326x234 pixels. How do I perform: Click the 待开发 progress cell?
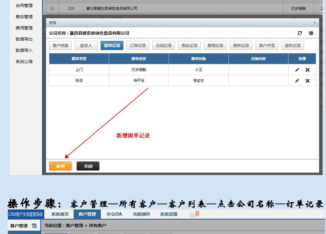[139, 81]
